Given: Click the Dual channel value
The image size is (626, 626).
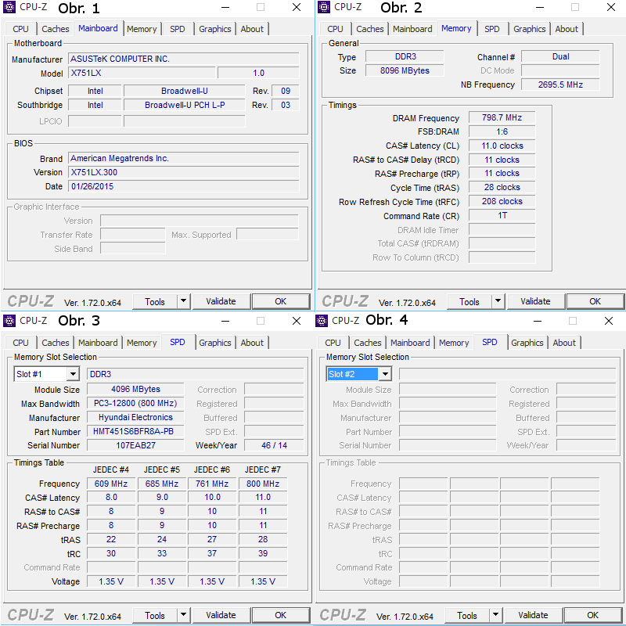Looking at the screenshot, I should (x=560, y=56).
